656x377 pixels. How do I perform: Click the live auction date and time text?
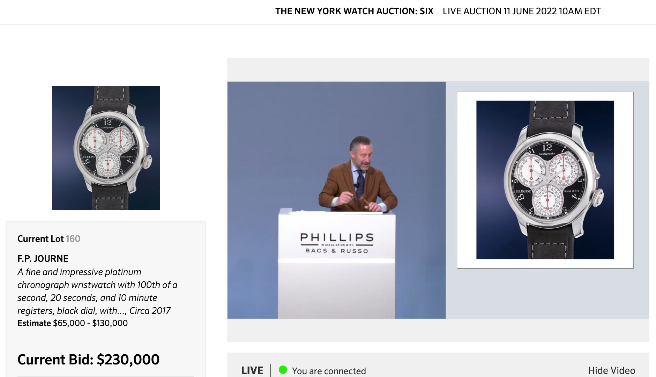point(522,11)
